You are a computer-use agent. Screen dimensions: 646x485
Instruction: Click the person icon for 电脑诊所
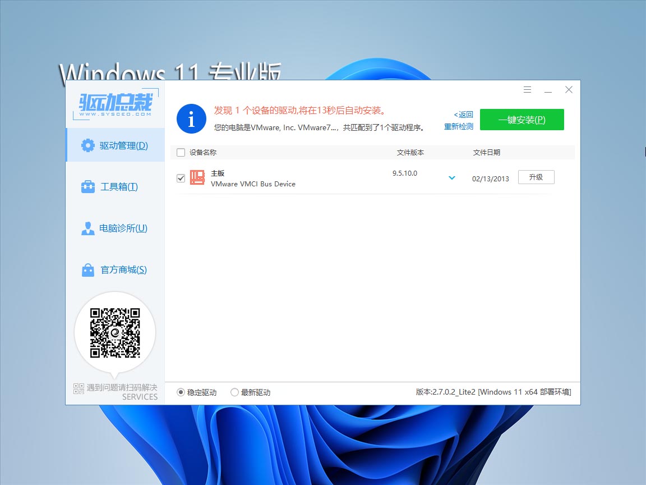87,228
